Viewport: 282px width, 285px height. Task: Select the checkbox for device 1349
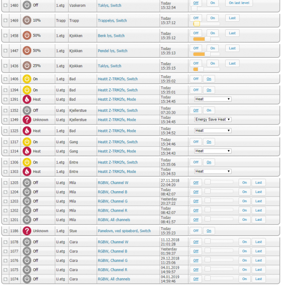tap(5, 120)
